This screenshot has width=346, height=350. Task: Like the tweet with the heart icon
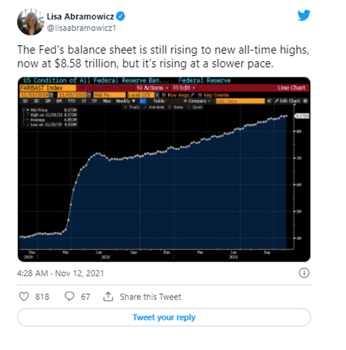tap(24, 297)
